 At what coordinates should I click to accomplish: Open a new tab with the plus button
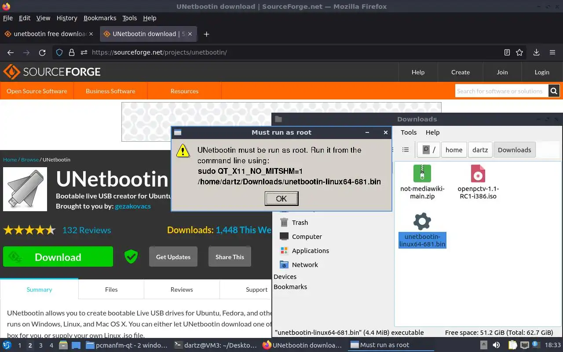tap(206, 34)
